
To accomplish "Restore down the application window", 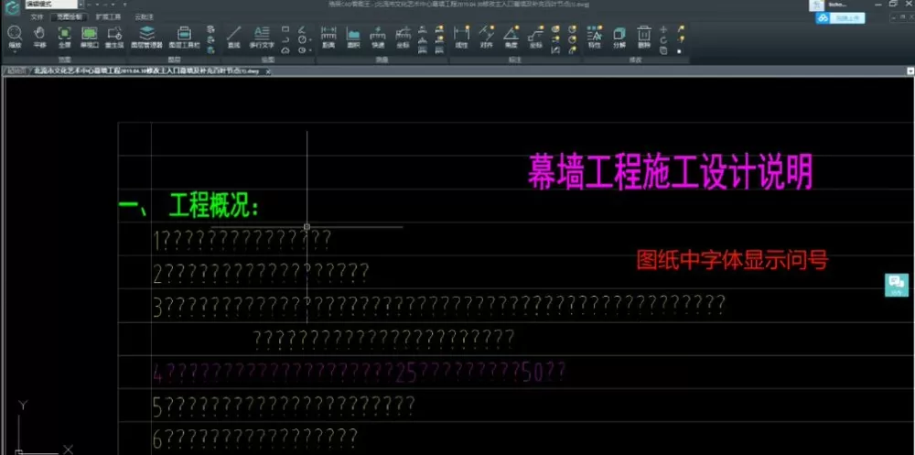I will pyautogui.click(x=894, y=4).
